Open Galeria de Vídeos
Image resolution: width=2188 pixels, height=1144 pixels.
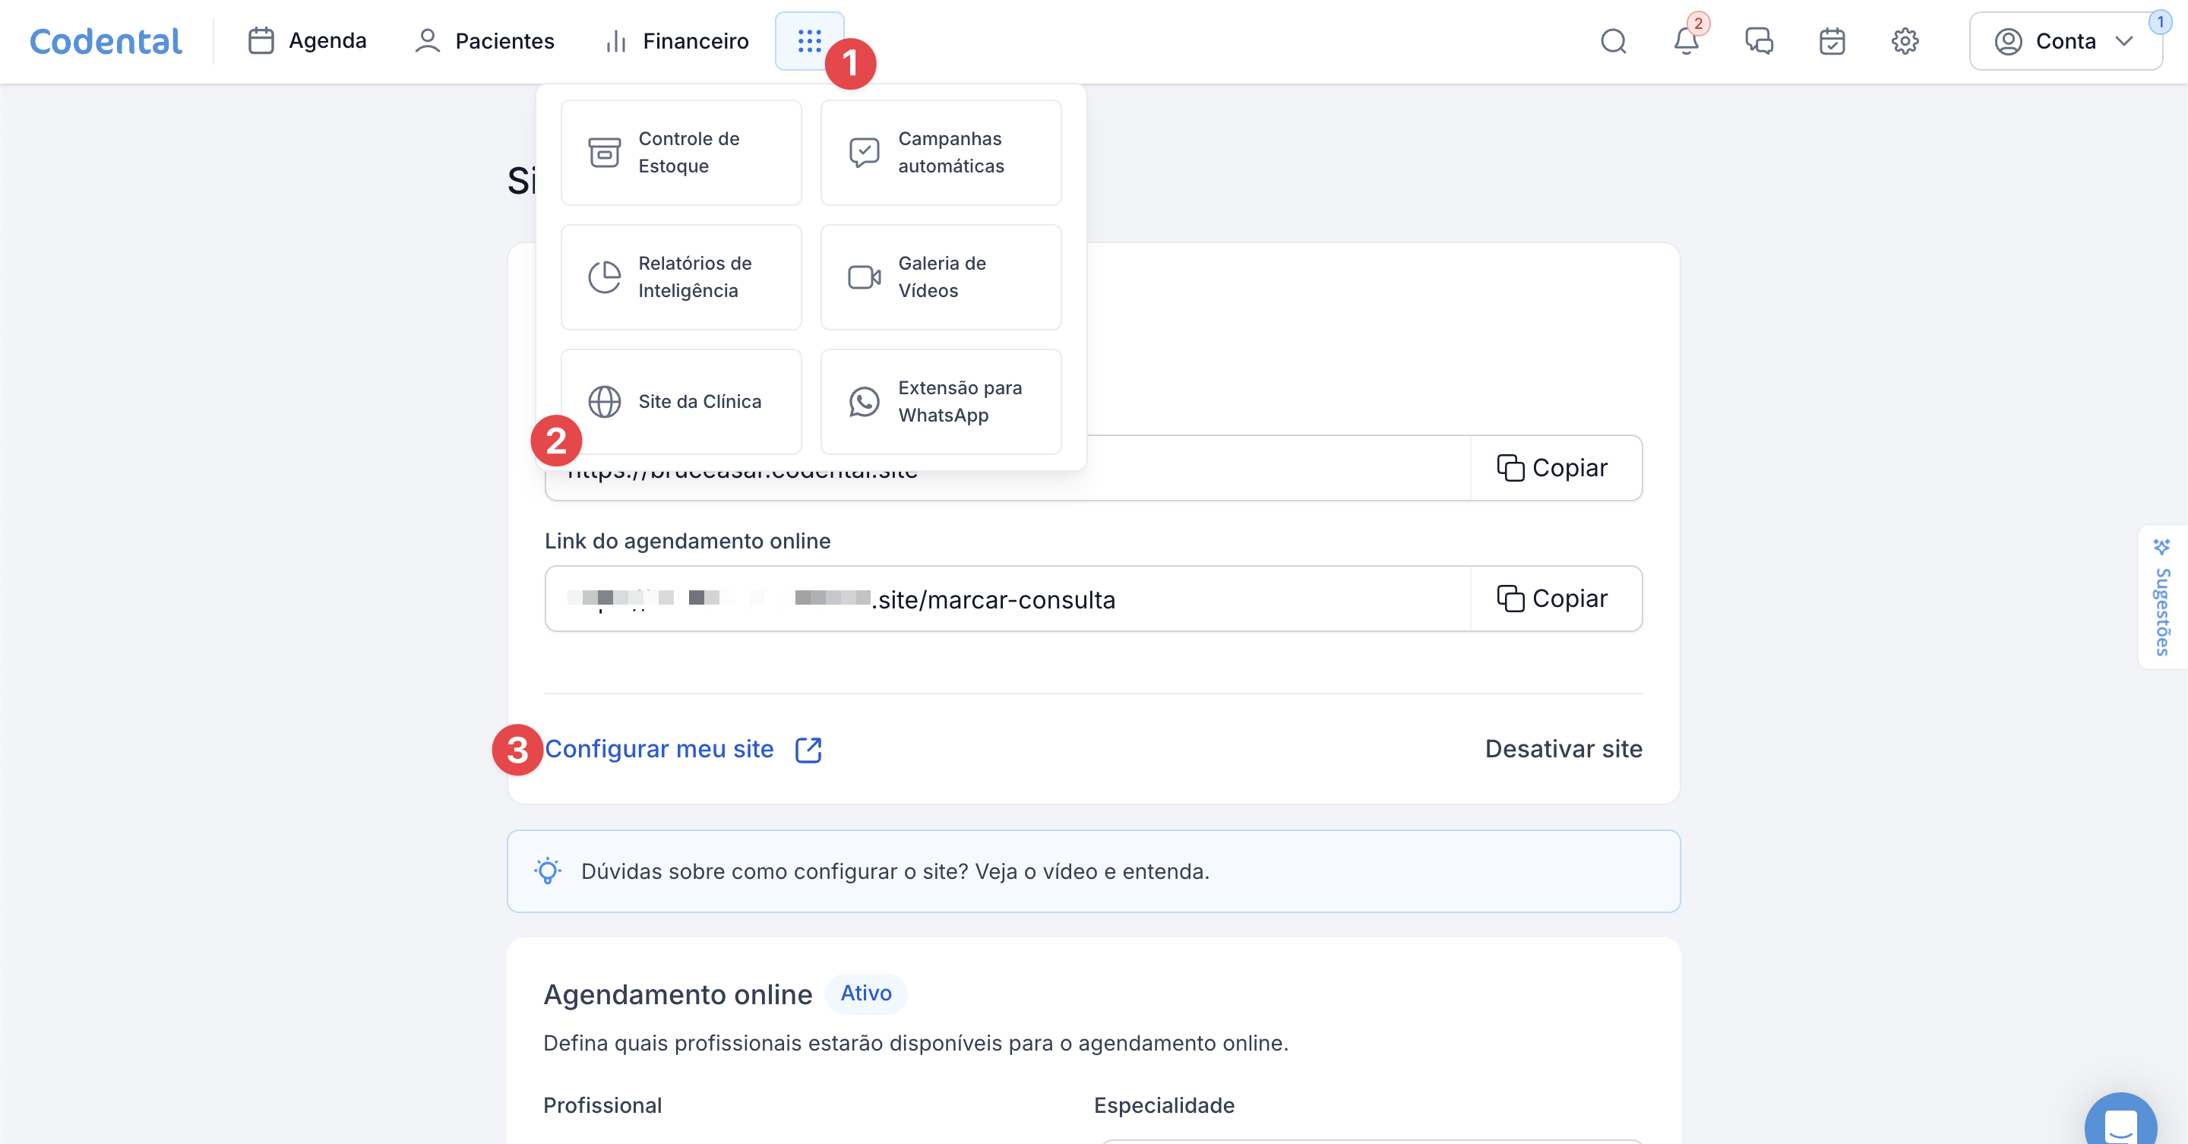pos(941,277)
